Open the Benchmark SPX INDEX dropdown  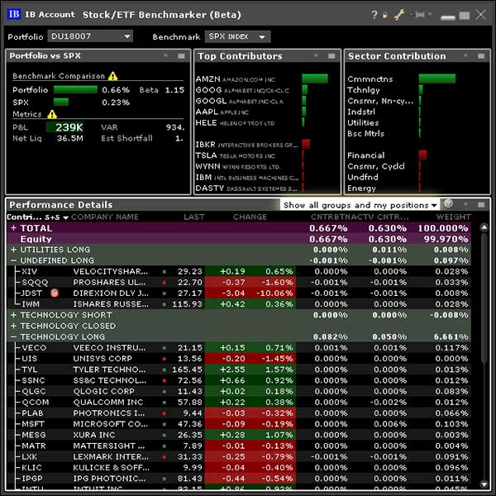click(237, 36)
